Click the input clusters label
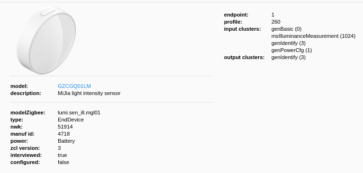 pos(242,29)
